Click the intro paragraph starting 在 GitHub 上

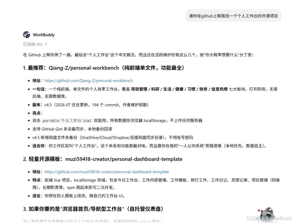138,55
